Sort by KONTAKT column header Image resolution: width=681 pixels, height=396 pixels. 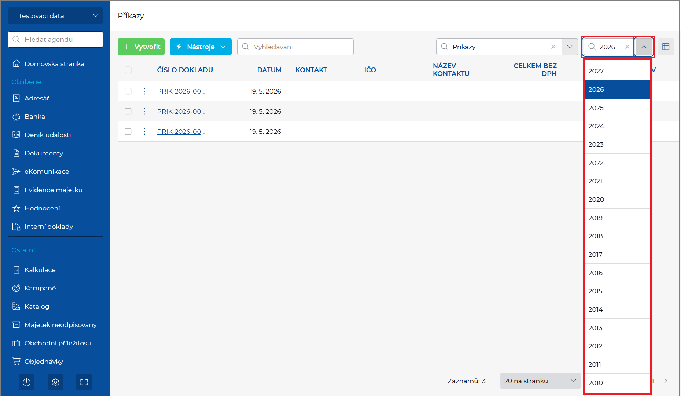point(311,70)
